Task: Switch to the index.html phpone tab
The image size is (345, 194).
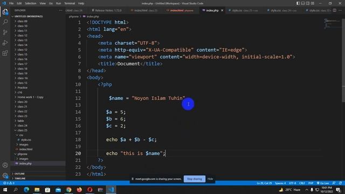Action: click(x=180, y=10)
